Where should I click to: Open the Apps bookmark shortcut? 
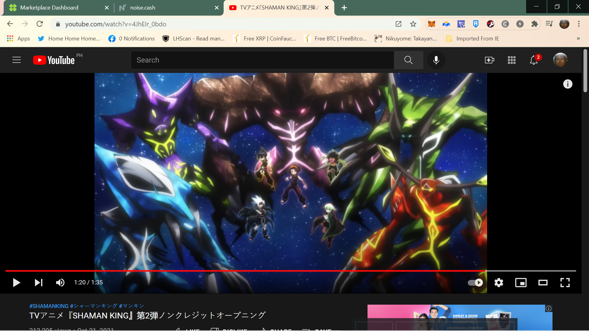(18, 39)
